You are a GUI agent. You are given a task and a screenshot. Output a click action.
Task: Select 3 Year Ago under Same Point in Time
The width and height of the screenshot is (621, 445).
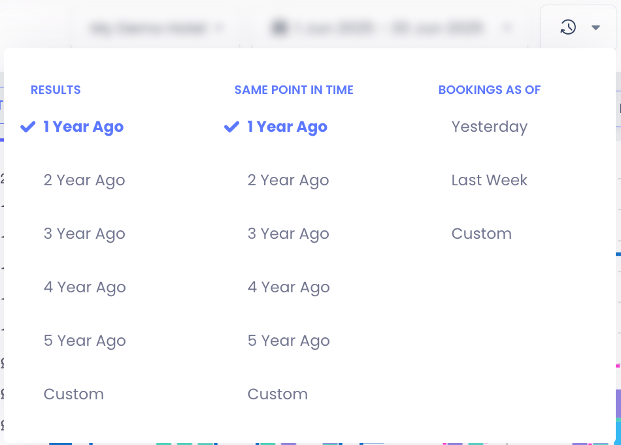tap(288, 234)
